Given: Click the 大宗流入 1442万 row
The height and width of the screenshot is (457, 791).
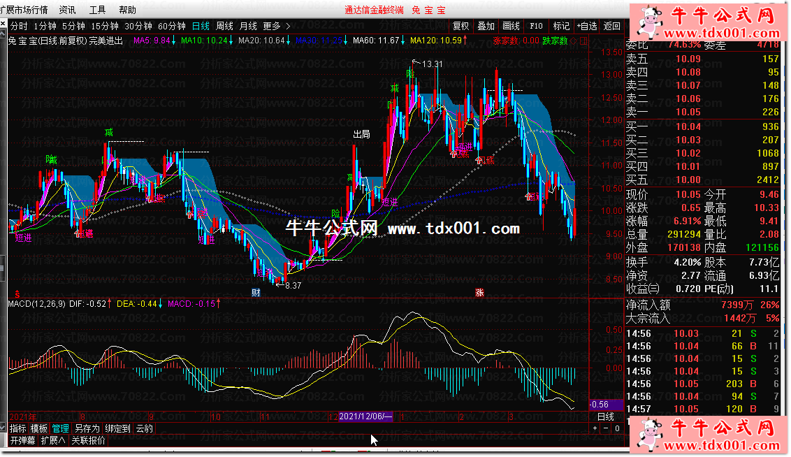Looking at the screenshot, I should 702,318.
